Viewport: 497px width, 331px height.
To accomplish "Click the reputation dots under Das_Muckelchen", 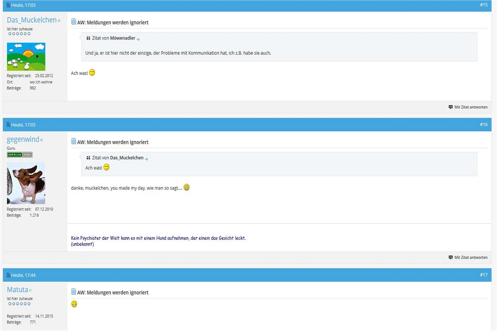I will point(19,34).
